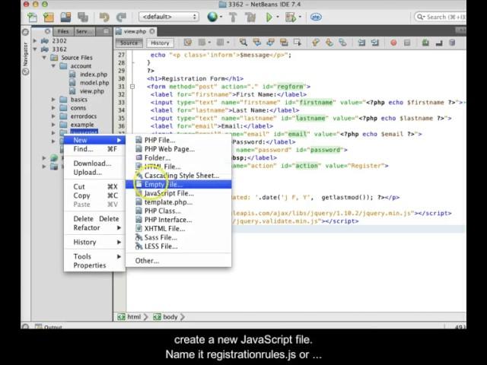The image size is (487, 365).
Task: Choose PHP Web Page... option
Action: (x=179, y=149)
